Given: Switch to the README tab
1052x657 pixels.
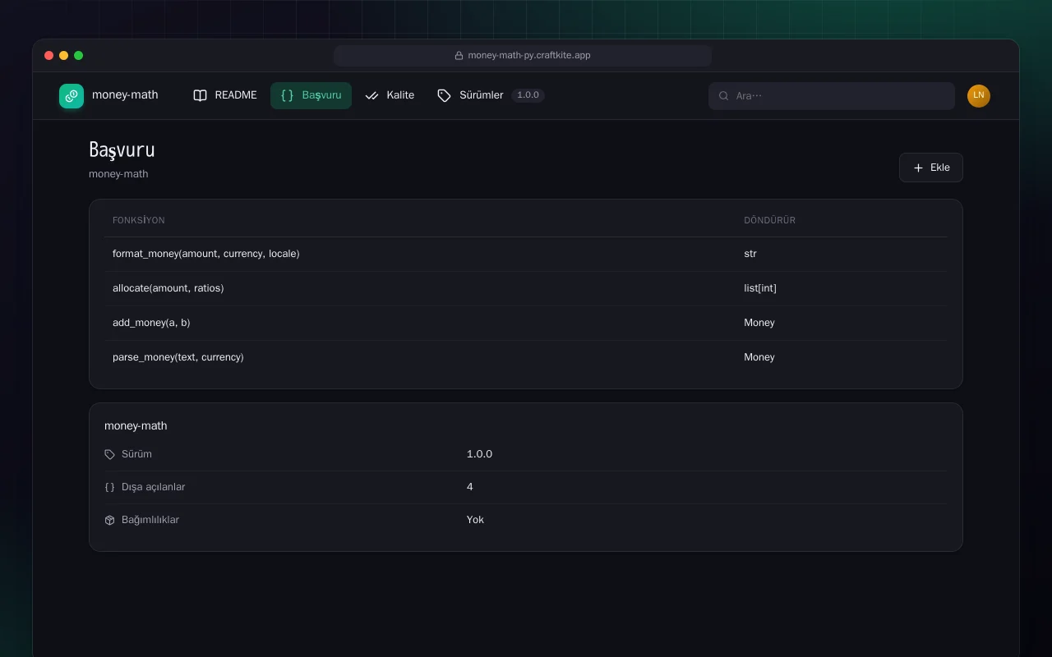Looking at the screenshot, I should coord(225,95).
